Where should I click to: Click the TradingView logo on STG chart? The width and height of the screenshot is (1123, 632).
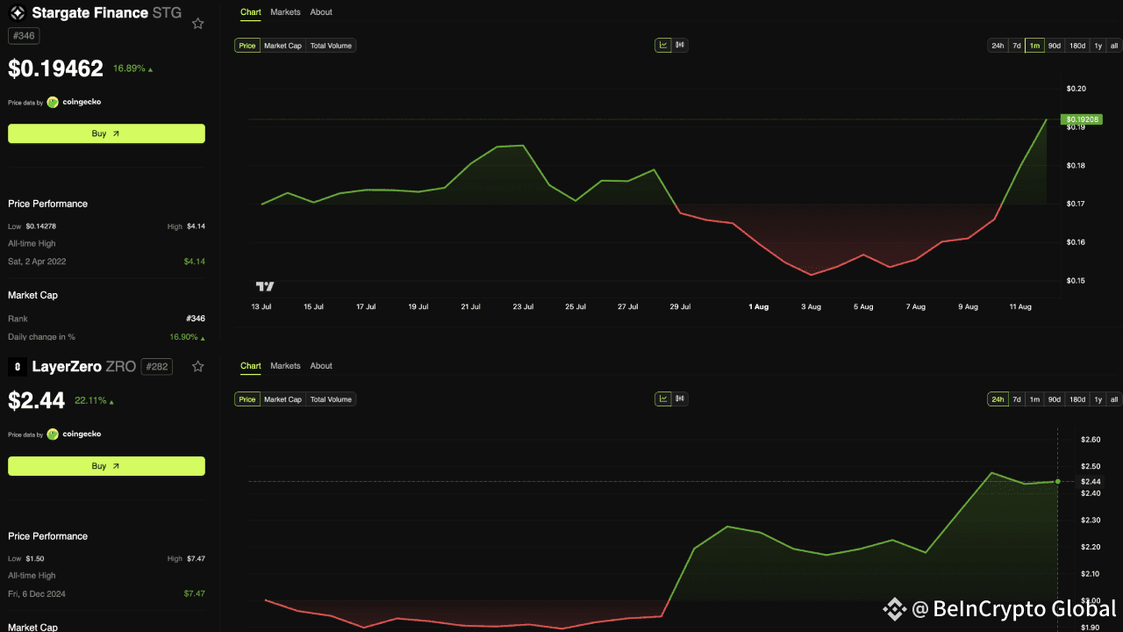265,286
